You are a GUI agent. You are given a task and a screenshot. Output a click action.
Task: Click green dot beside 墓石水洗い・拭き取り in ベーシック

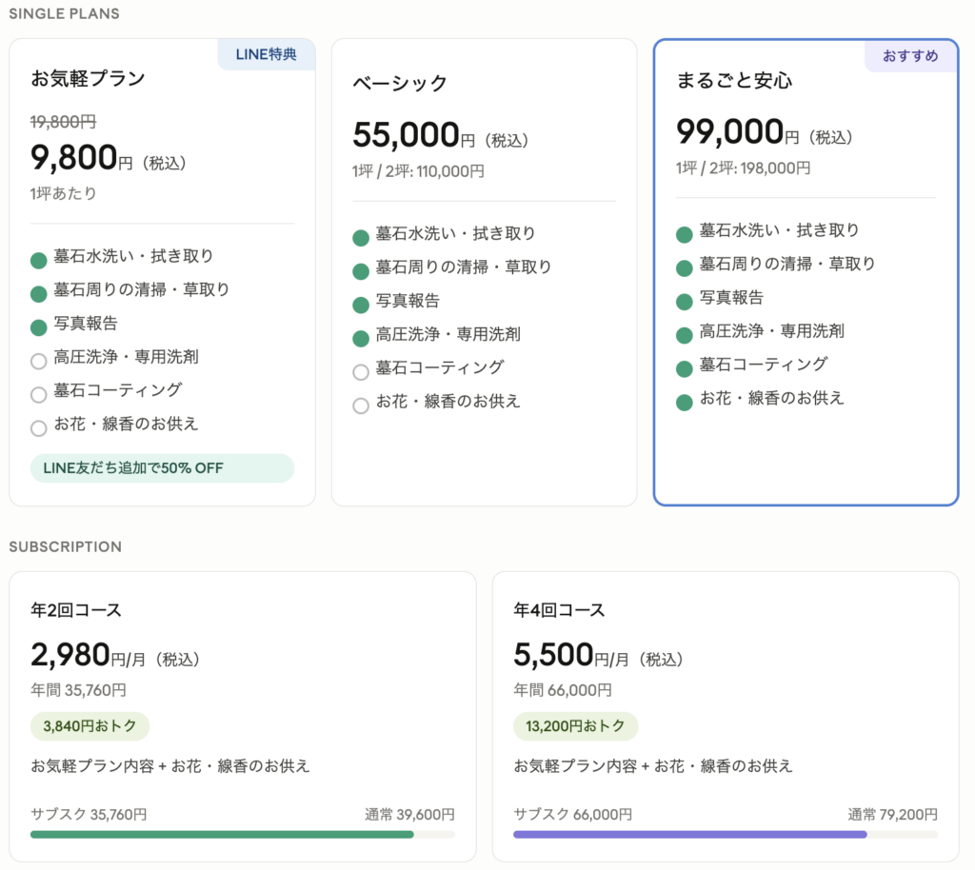361,238
